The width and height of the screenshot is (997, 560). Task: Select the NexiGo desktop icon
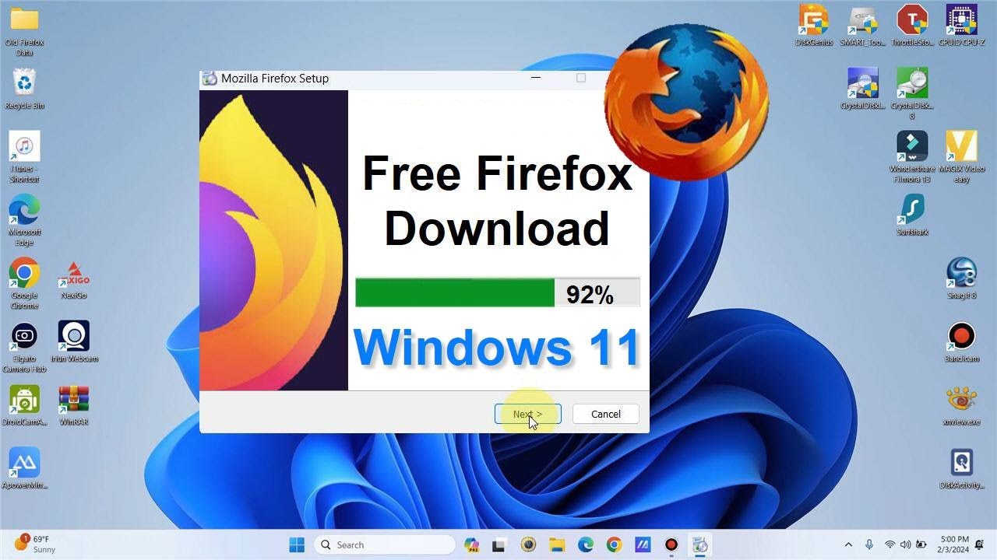(x=74, y=280)
